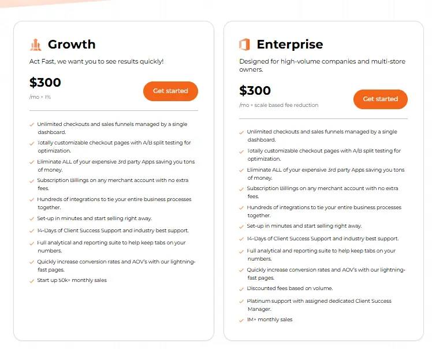
Task: Click the Enterprise $300 price
Action: (x=255, y=90)
